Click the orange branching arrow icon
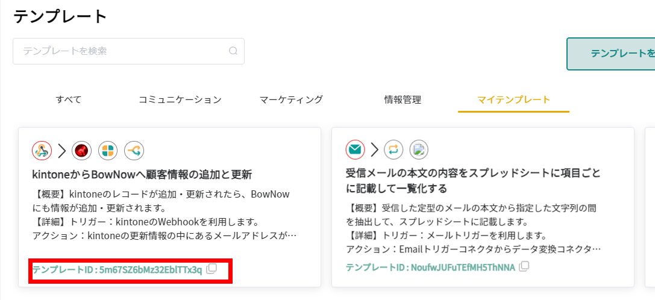 point(134,150)
